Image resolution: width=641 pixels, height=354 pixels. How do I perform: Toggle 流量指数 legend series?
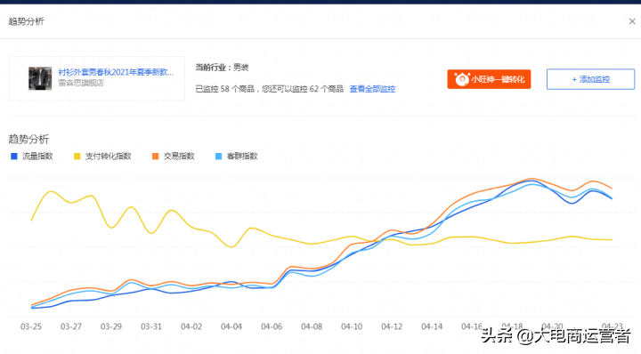tap(32, 156)
